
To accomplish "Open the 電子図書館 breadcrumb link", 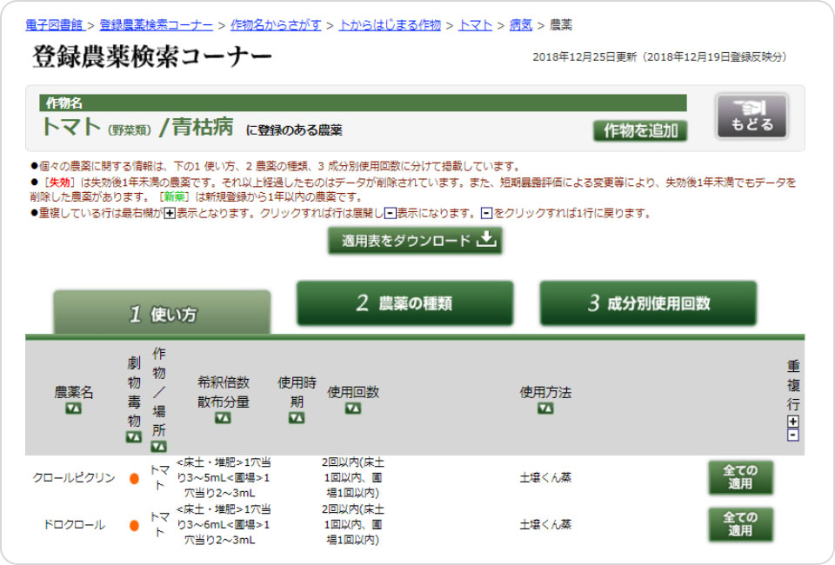I will coord(54,25).
